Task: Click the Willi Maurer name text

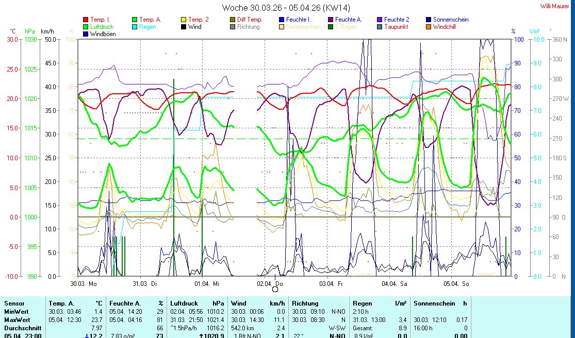Action: pyautogui.click(x=555, y=6)
